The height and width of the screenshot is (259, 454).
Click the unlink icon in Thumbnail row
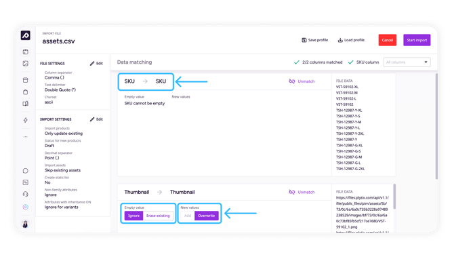tap(292, 192)
